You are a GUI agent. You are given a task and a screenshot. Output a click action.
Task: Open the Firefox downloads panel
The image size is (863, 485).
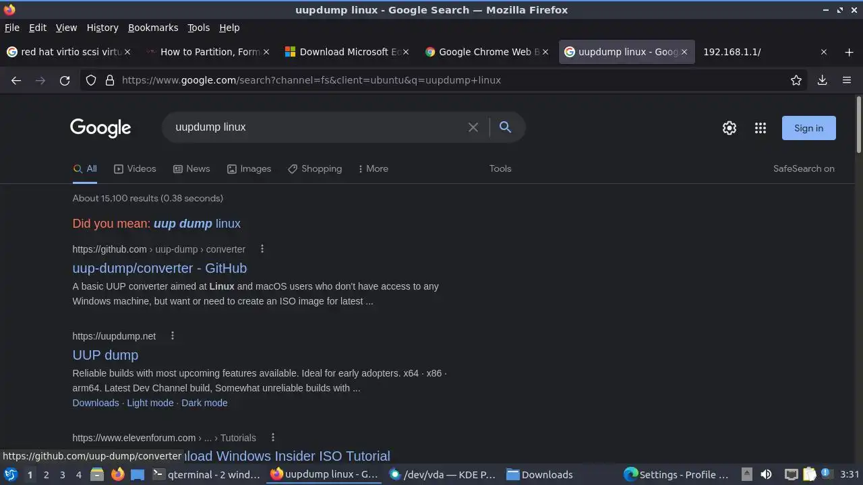823,80
